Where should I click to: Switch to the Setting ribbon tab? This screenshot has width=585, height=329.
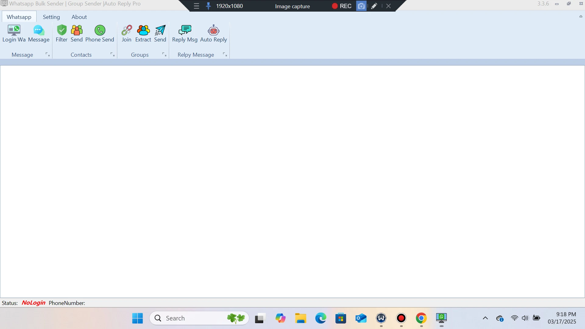pyautogui.click(x=51, y=17)
